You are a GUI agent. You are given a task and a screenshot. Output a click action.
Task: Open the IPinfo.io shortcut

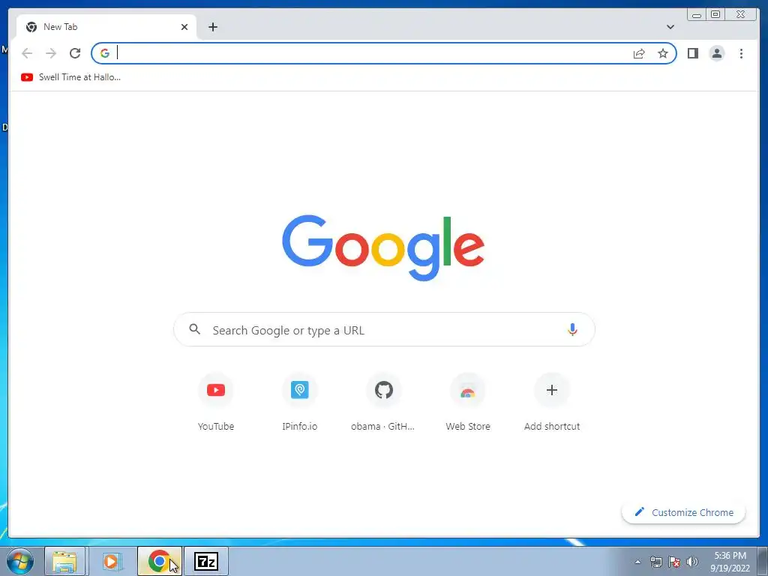coord(300,403)
